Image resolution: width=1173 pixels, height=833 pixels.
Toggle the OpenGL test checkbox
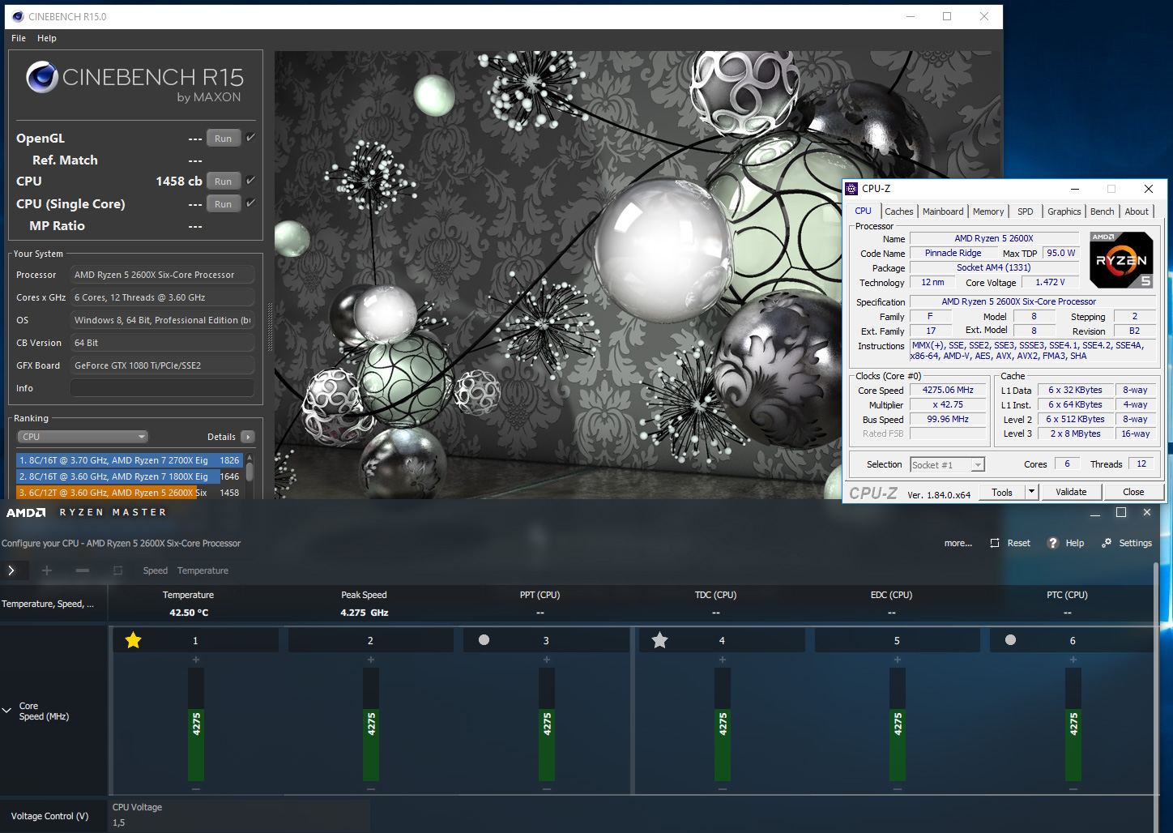tap(250, 138)
